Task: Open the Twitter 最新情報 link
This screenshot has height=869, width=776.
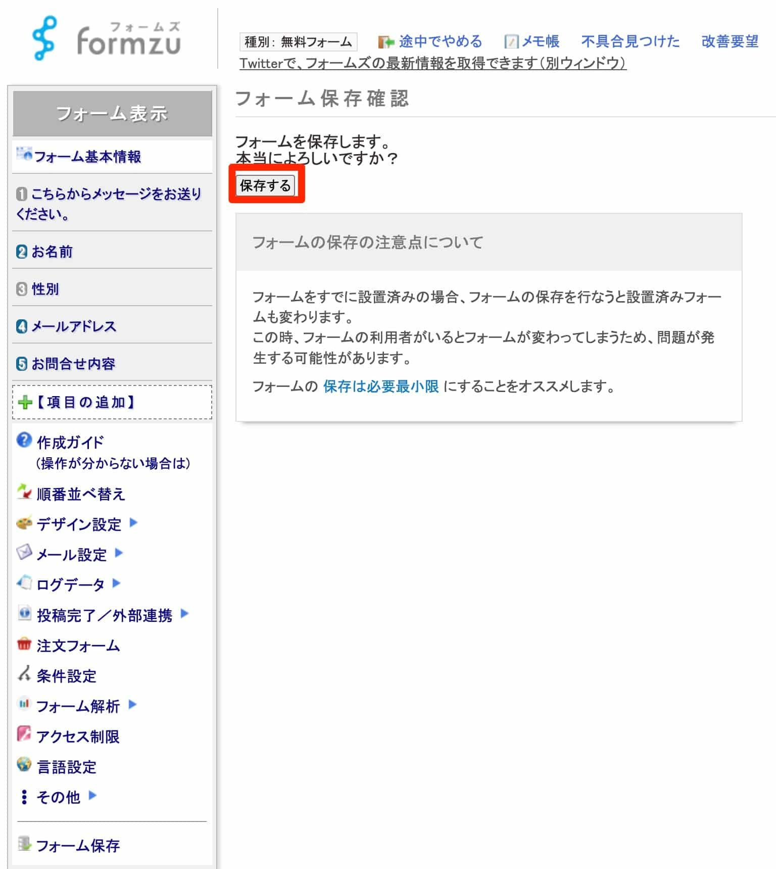Action: click(433, 63)
